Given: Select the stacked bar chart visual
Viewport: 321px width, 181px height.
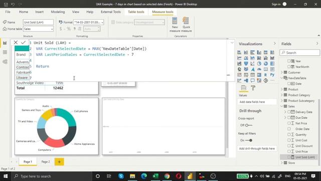Looking at the screenshot, I should [239, 52].
